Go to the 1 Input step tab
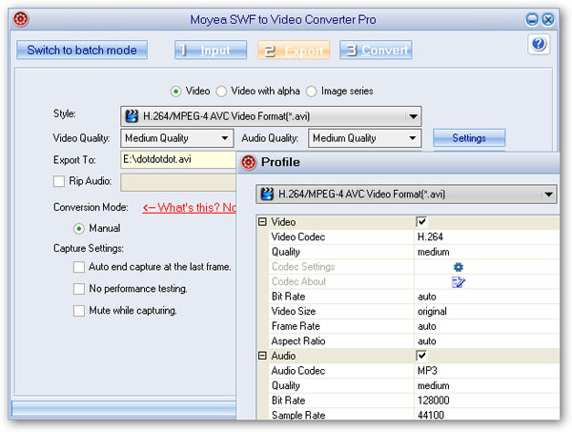The image size is (572, 432). coord(211,50)
